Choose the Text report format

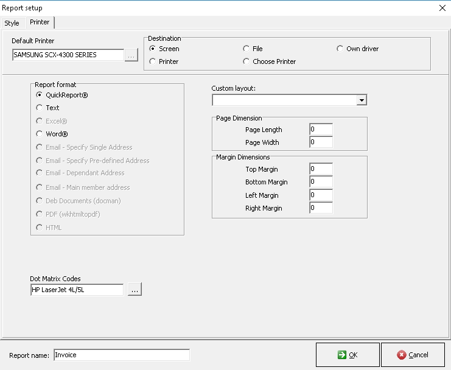coord(40,108)
